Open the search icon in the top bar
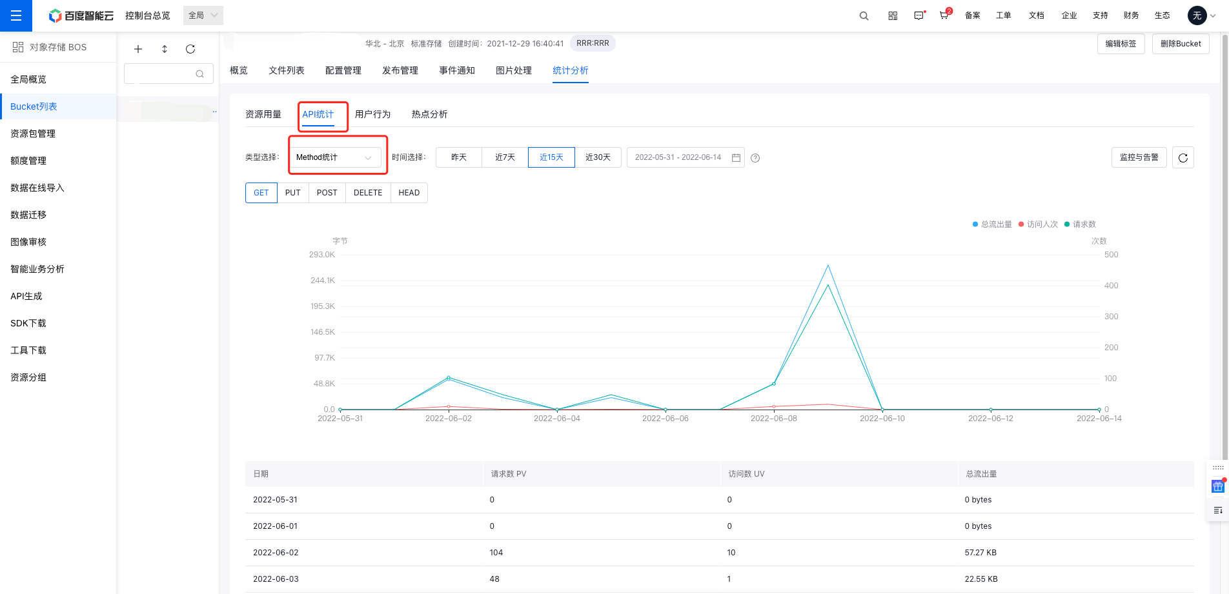 point(864,16)
